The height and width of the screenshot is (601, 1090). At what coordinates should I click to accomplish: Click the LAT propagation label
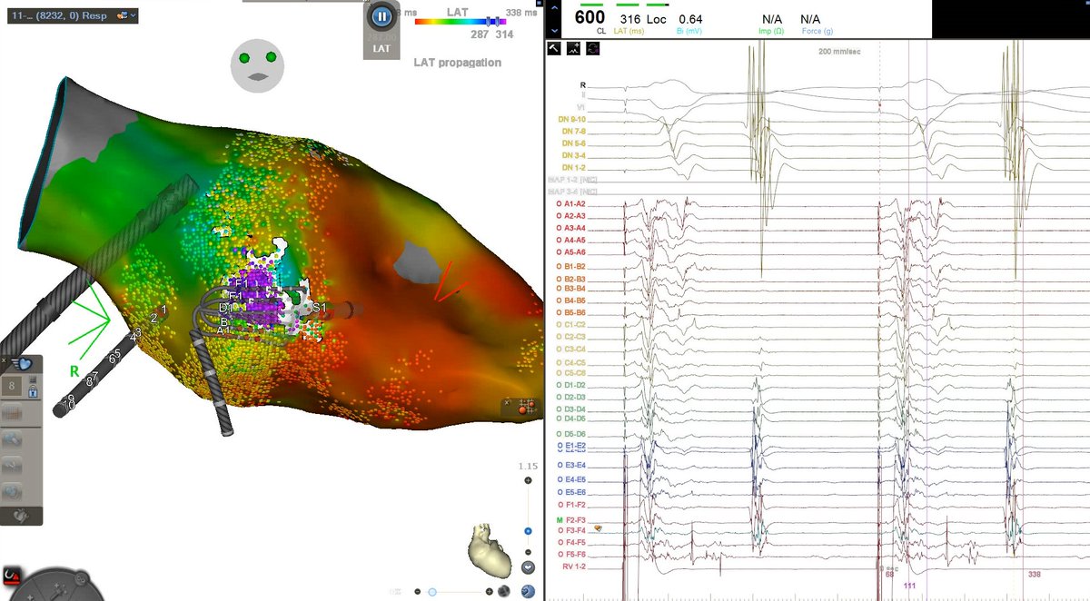457,63
